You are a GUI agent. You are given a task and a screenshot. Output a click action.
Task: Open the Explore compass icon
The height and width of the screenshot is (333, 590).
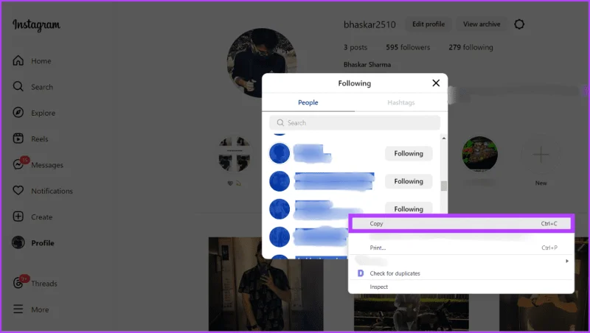pos(18,113)
